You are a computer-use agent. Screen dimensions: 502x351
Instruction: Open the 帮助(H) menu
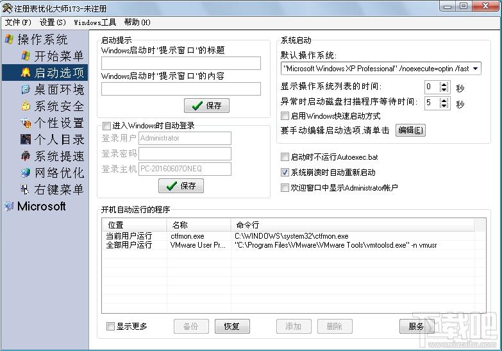coord(137,22)
